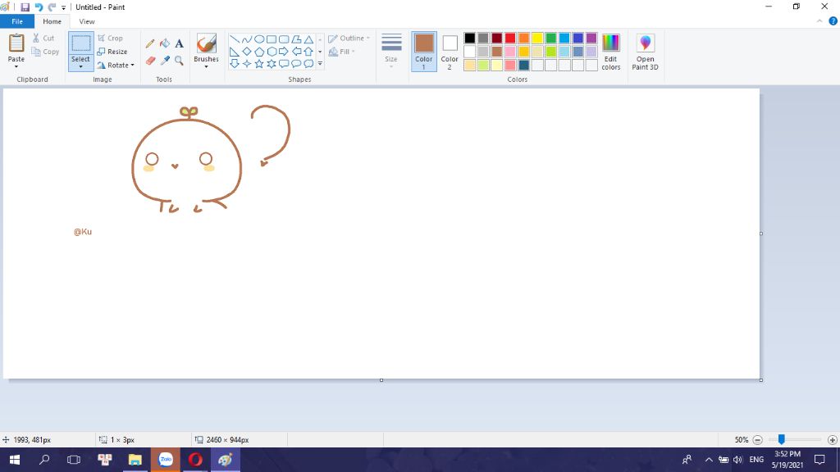Click the zoom in plus button
Screen dimensions: 840x472
coord(832,440)
